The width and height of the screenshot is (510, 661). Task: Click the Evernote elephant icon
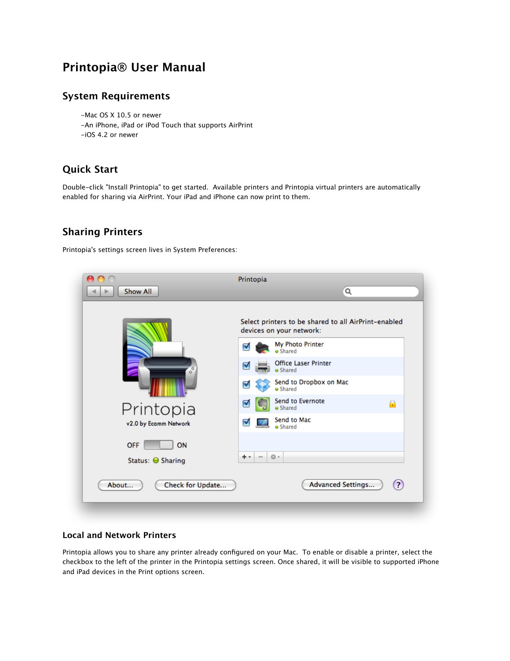(262, 404)
